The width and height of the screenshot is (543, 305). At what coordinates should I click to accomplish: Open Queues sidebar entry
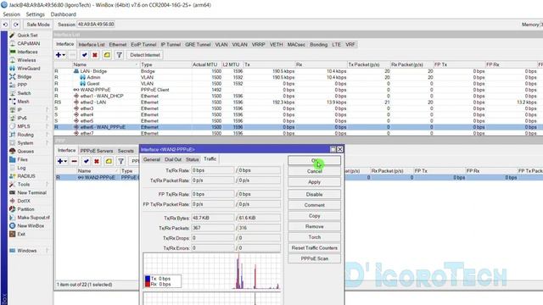point(25,152)
